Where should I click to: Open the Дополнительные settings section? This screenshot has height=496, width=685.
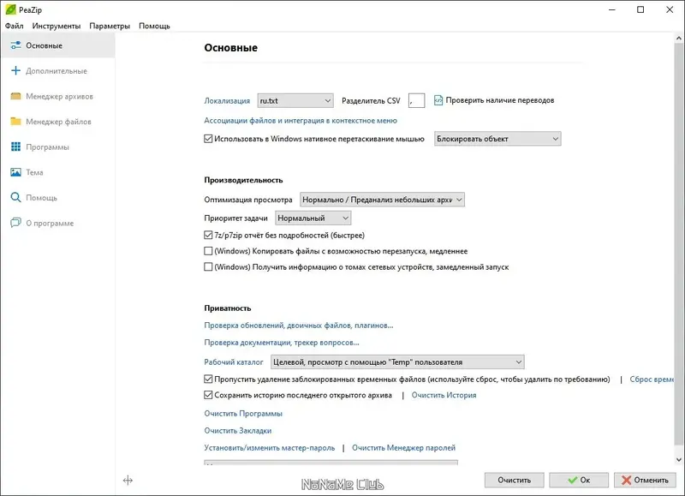point(57,72)
